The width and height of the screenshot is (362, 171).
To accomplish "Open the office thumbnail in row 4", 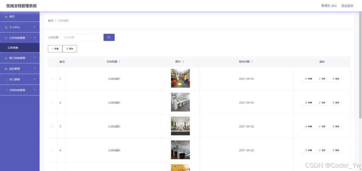I will click(180, 150).
